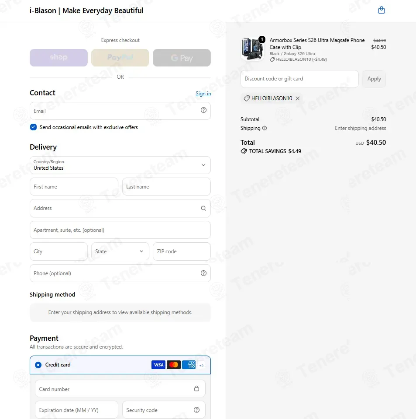Click the card number lock icon
This screenshot has width=416, height=419.
(x=196, y=388)
